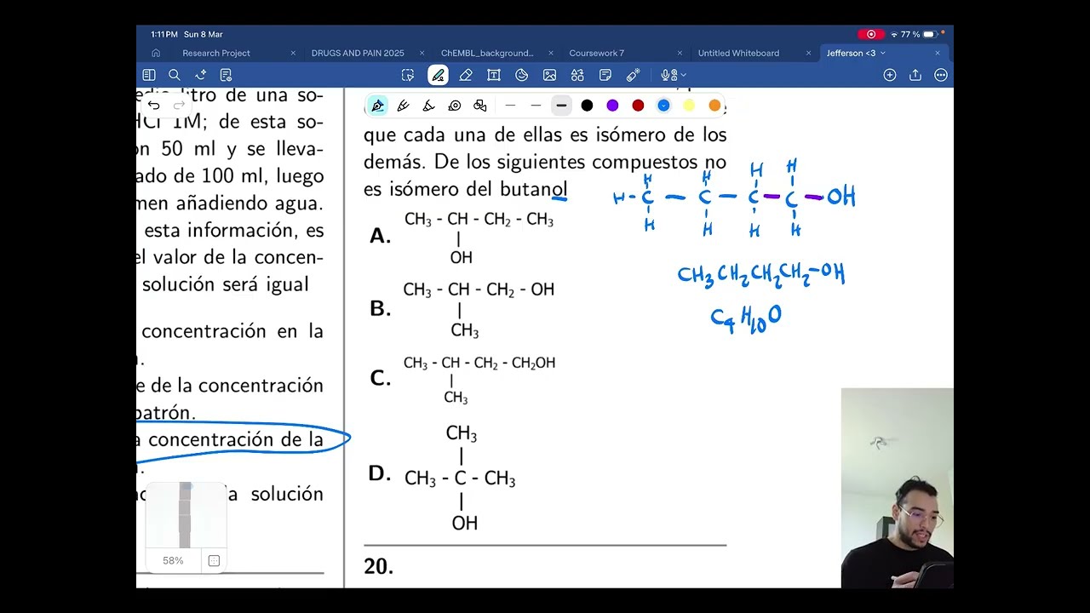Screen dimensions: 1090x613
Task: Open the selected blue color options
Action: (663, 106)
